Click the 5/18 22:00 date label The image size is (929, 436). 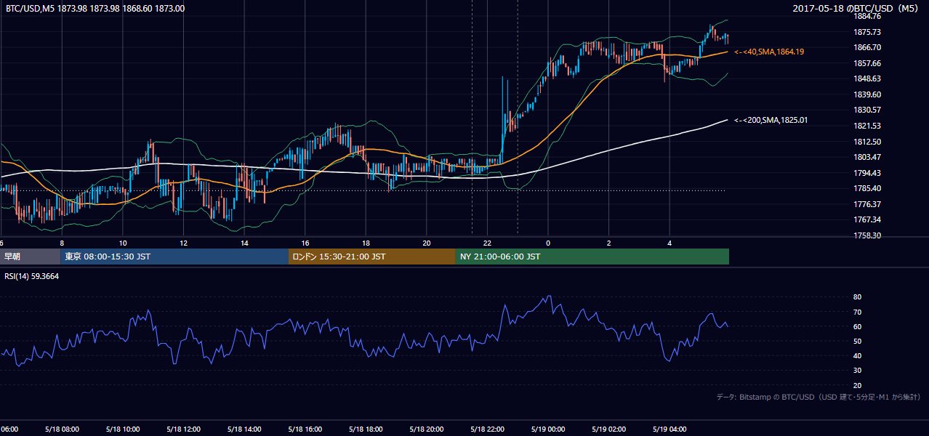point(487,429)
